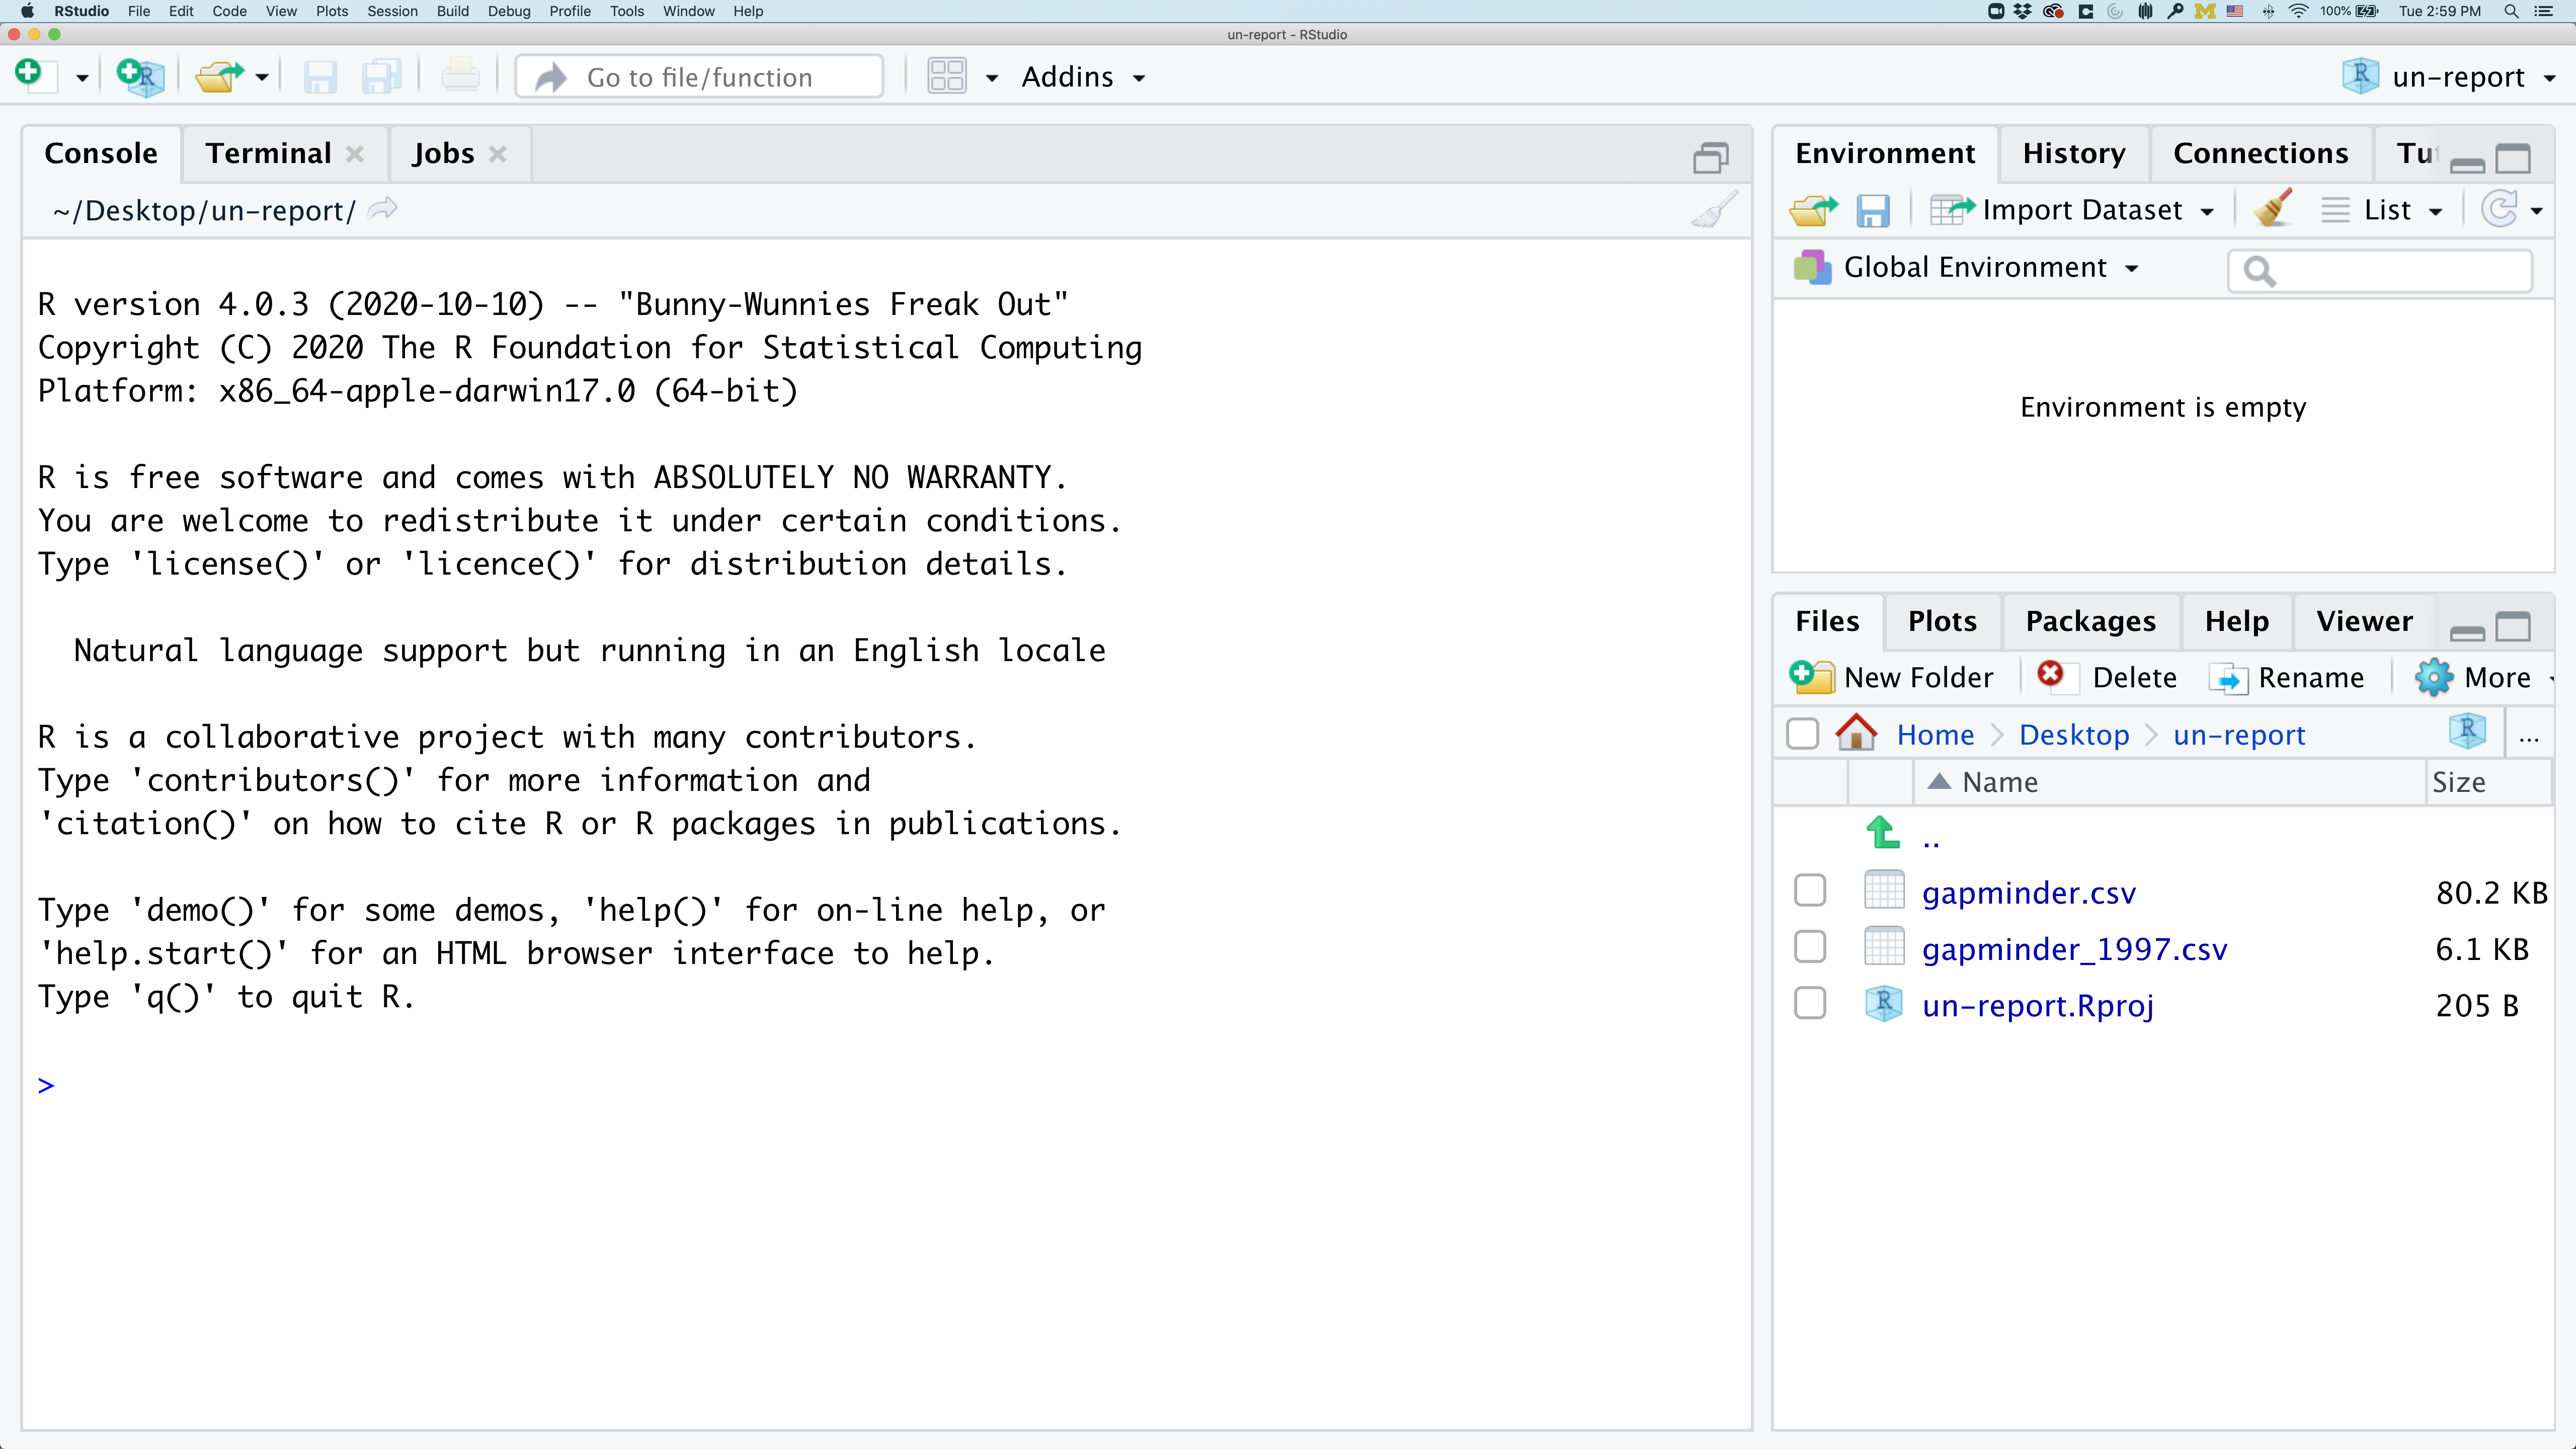Click the refresh environment icon
2576x1449 pixels.
point(2500,210)
